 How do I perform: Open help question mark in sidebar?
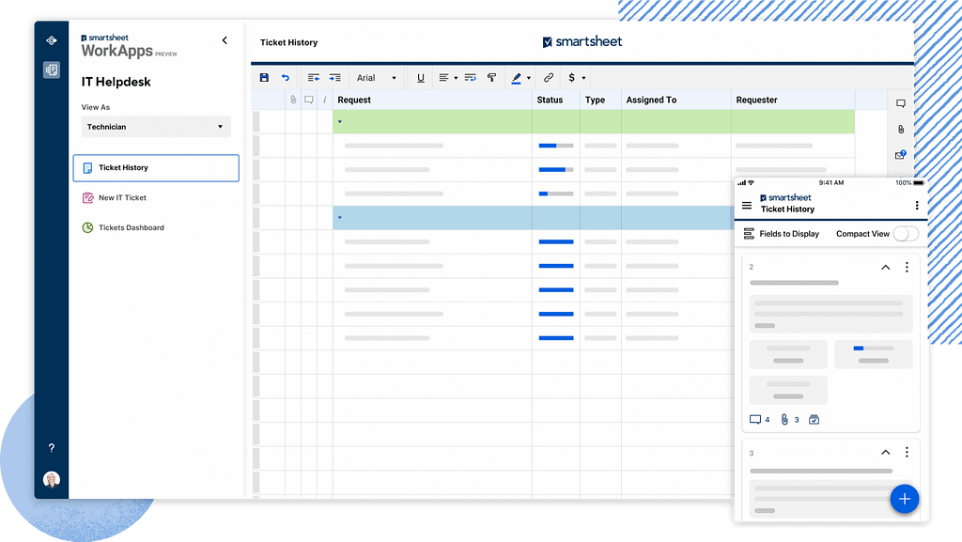pos(52,448)
